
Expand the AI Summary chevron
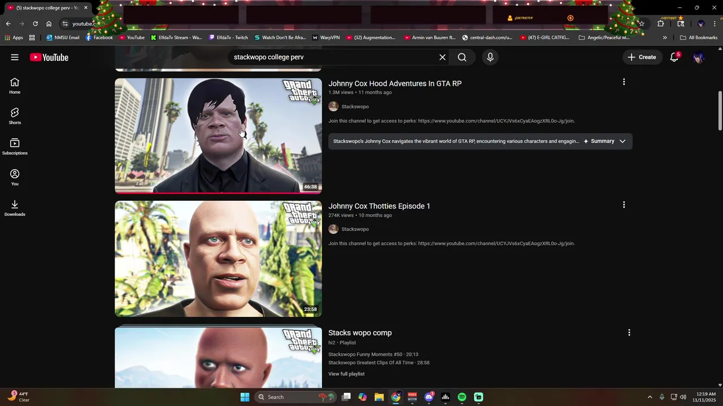pos(622,141)
